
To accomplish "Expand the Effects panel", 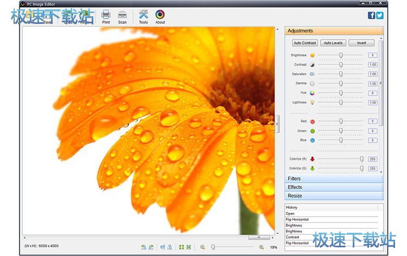I will pos(334,187).
